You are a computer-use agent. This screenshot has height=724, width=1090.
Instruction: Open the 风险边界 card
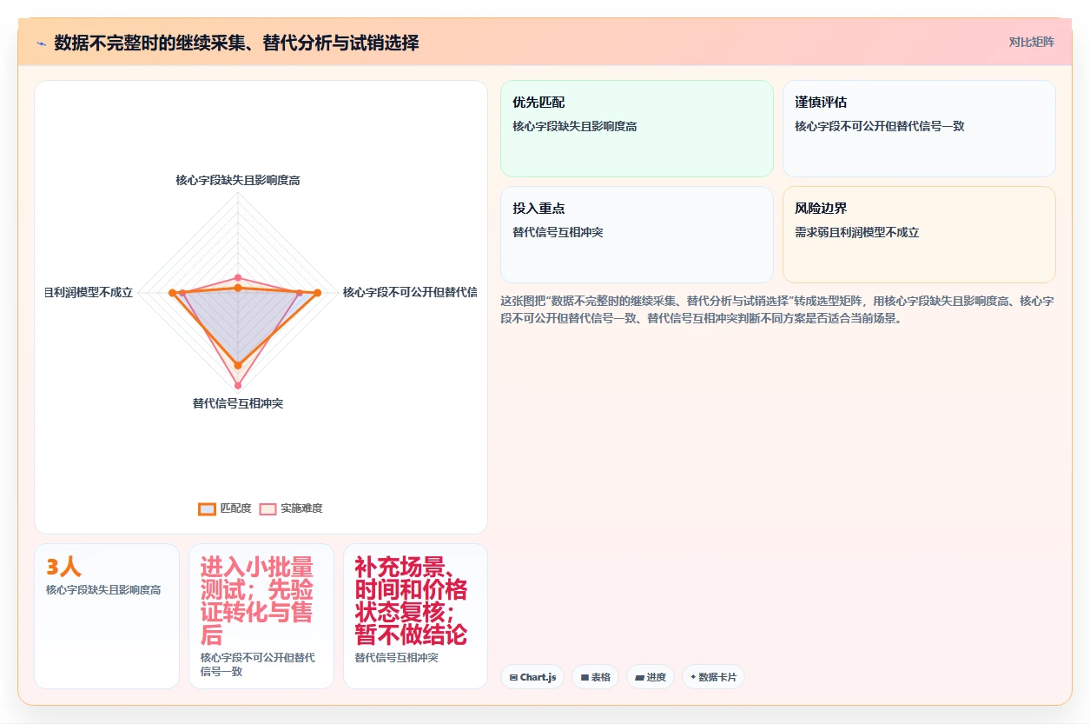pyautogui.click(x=919, y=235)
